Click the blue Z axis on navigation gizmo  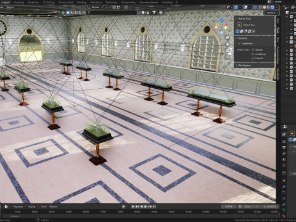point(221,20)
